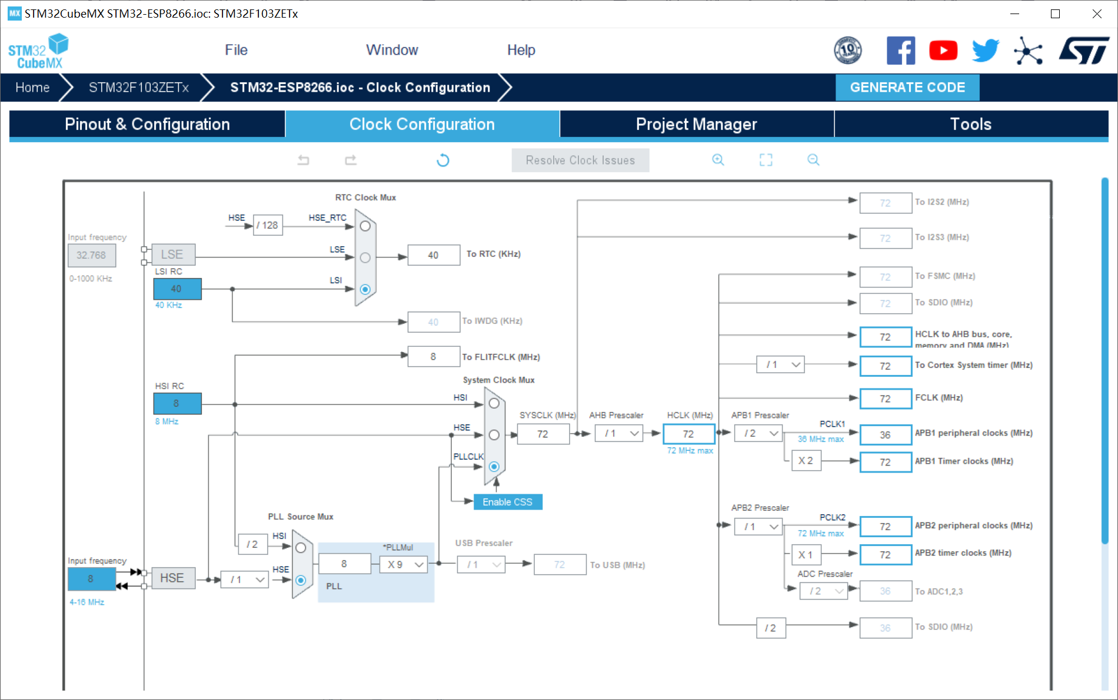Image resolution: width=1118 pixels, height=700 pixels.
Task: Open the APB1 Prescaler /2 dropdown
Action: pos(759,434)
